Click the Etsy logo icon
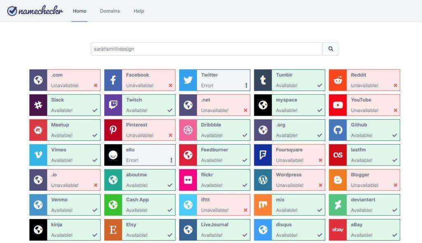422x243 pixels. point(113,230)
